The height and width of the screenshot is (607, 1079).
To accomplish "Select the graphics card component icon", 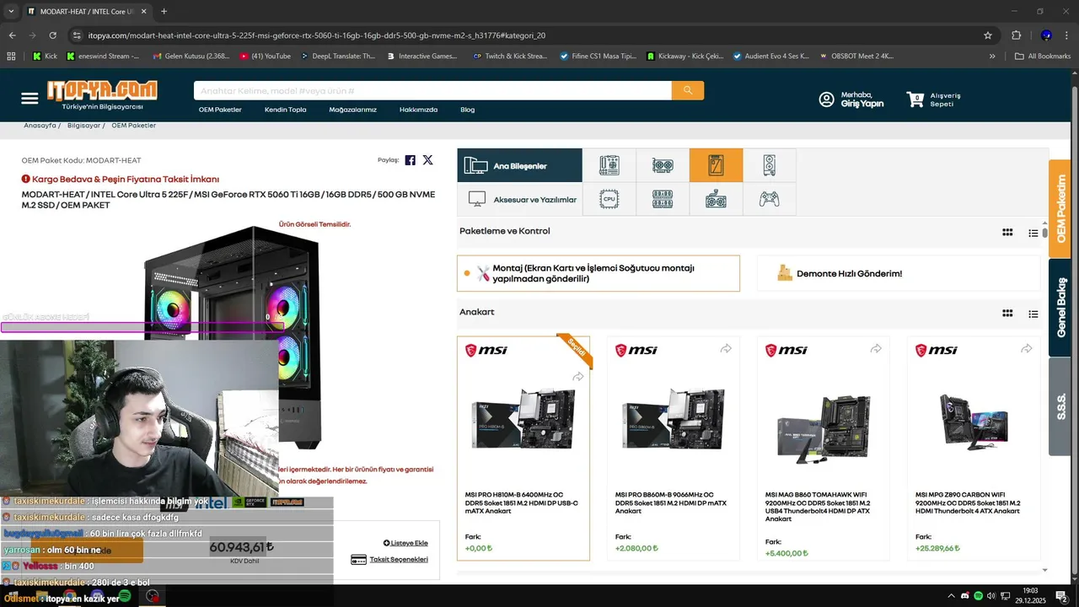I will click(663, 165).
